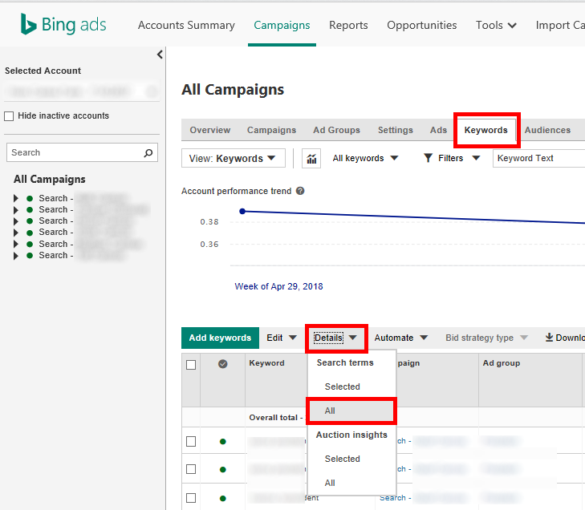Screen dimensions: 585x510
Task: Tick the first keyword row checkbox
Action: pos(191,441)
